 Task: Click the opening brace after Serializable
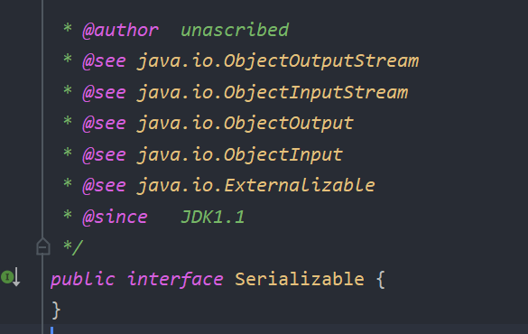pos(381,280)
